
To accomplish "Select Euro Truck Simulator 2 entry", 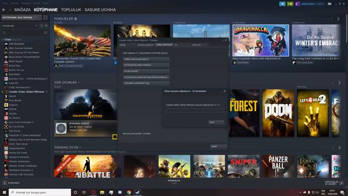I will coord(21,122).
